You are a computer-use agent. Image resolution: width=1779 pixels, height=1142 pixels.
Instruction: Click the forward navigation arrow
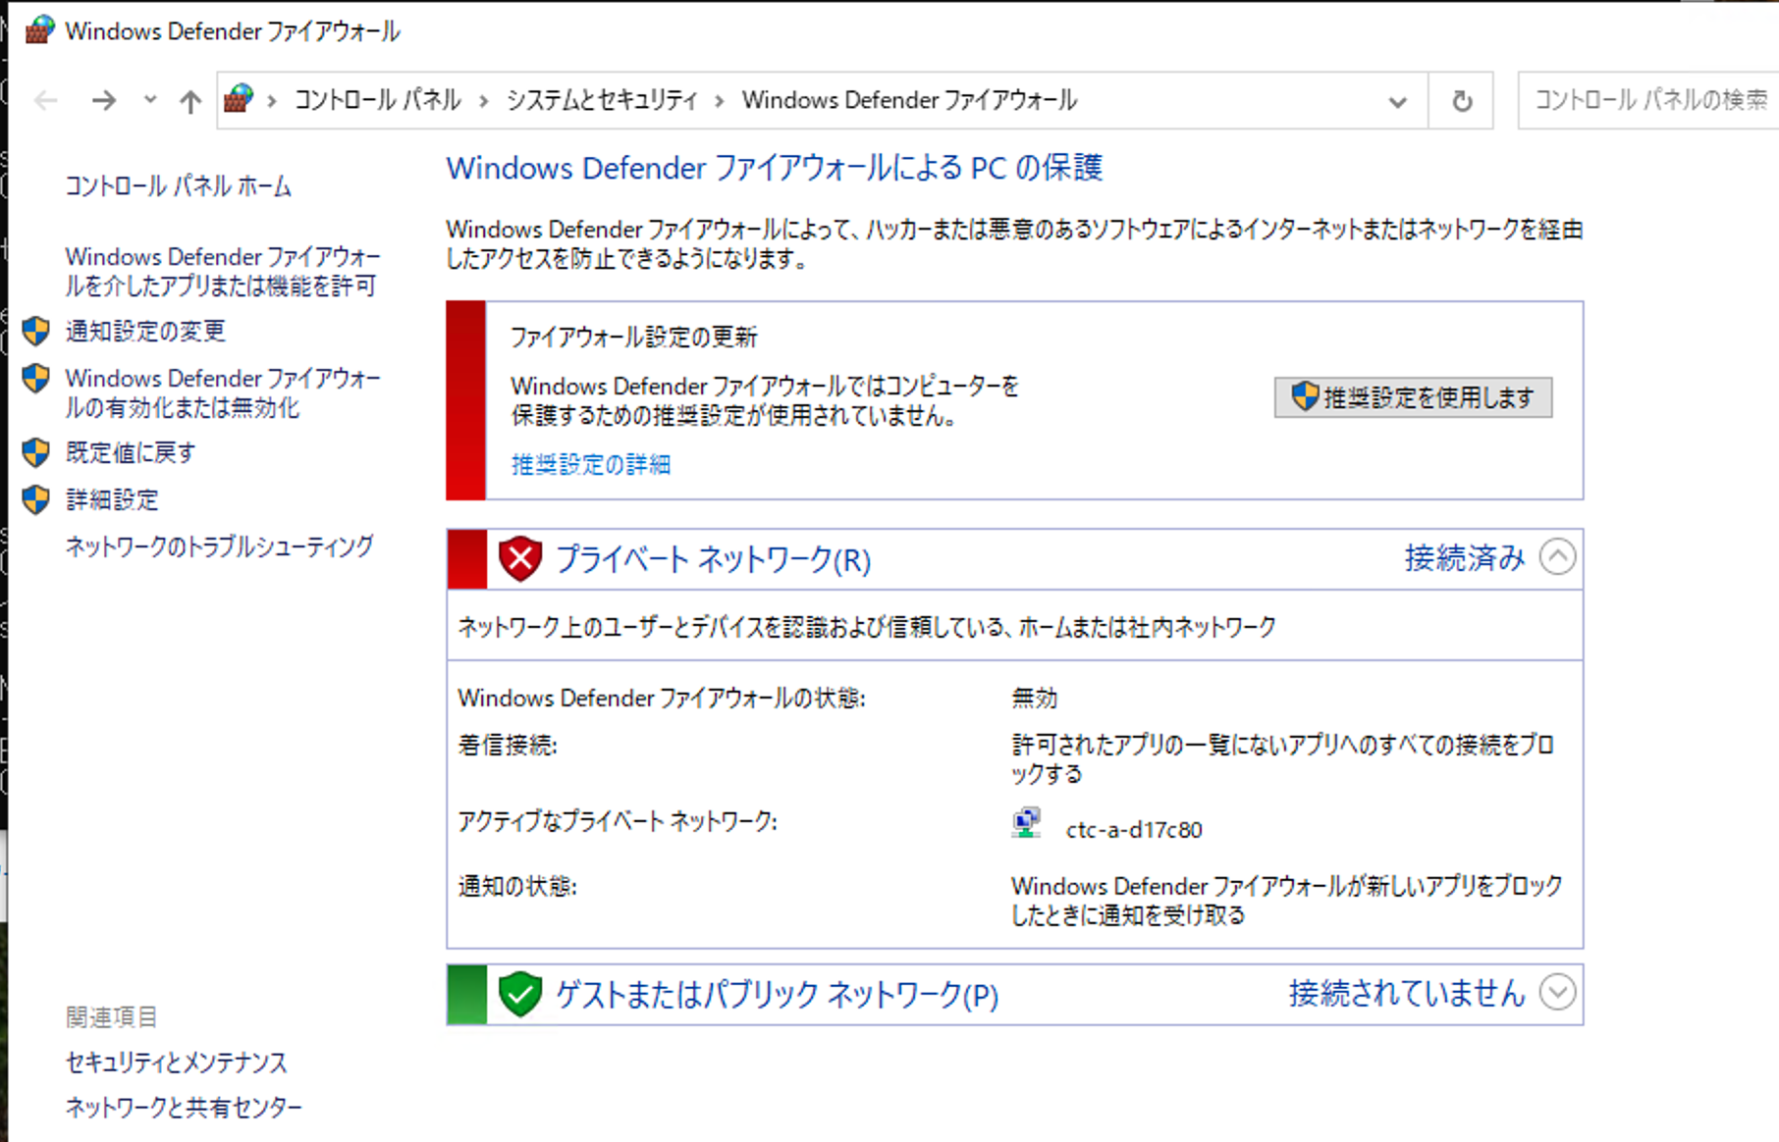[103, 100]
